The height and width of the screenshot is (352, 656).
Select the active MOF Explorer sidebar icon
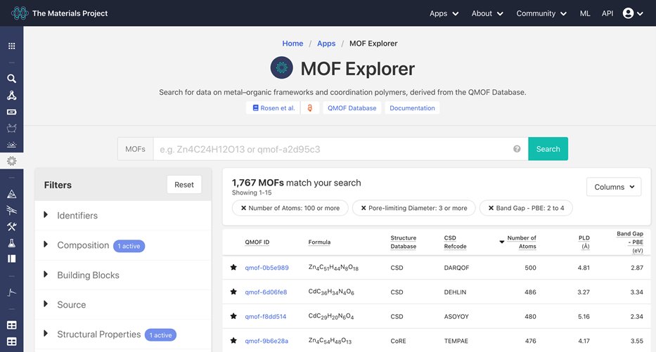click(x=12, y=161)
